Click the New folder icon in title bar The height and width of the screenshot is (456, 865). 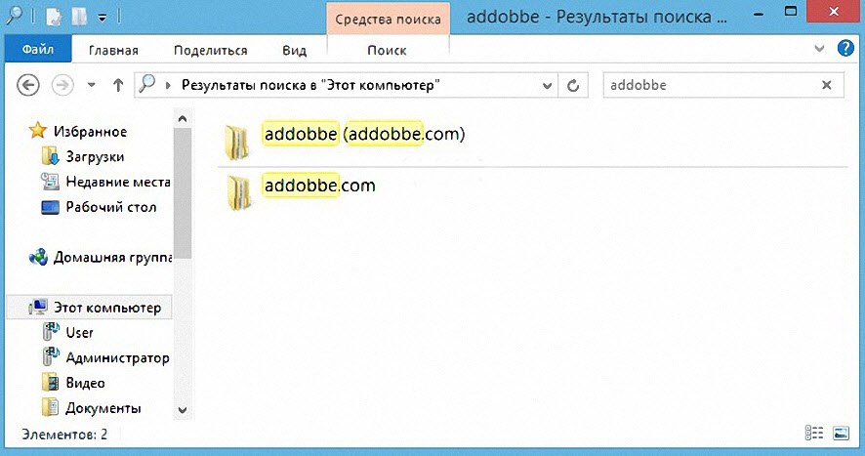point(80,17)
